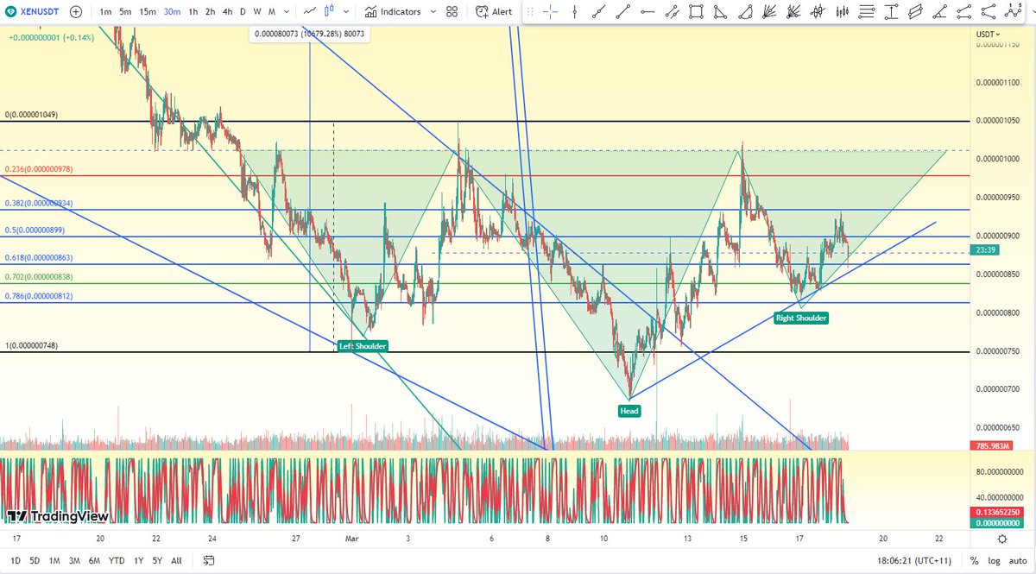Select the price range measure tool
Image resolution: width=1036 pixels, height=574 pixels.
(x=891, y=12)
